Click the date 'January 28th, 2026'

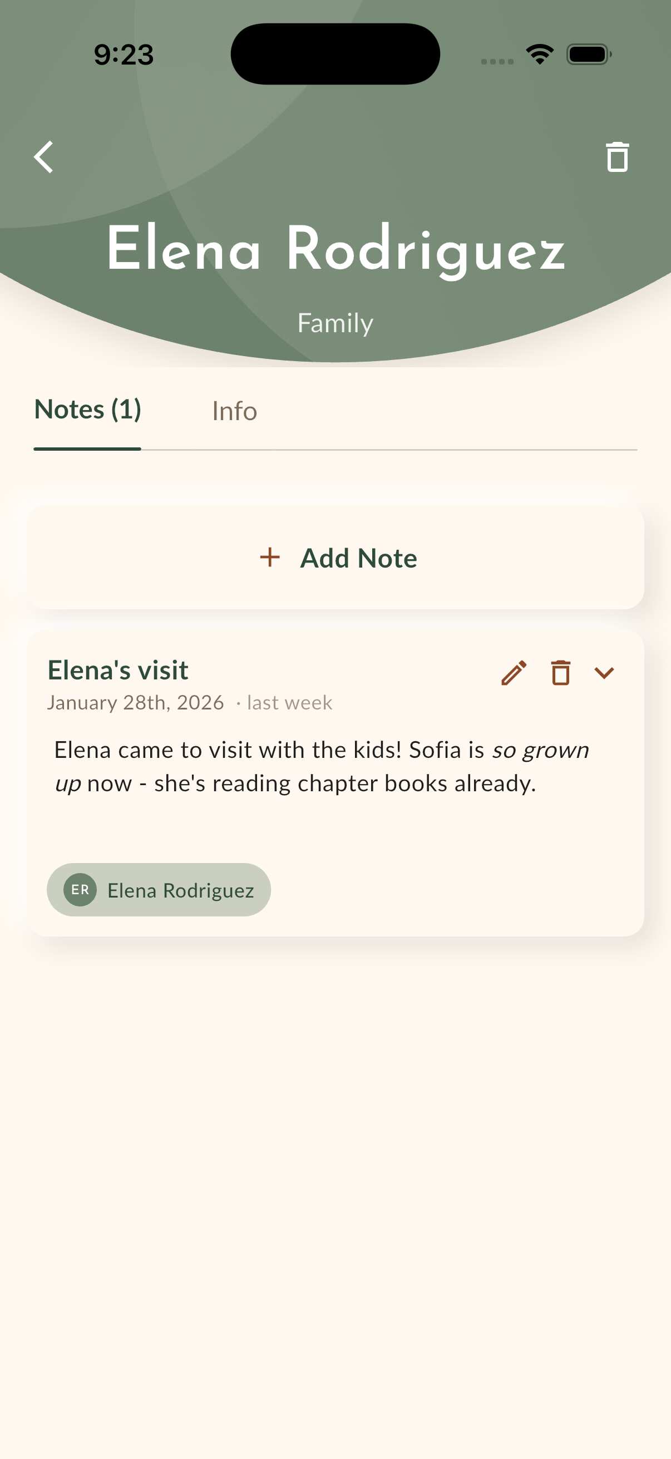pos(135,702)
